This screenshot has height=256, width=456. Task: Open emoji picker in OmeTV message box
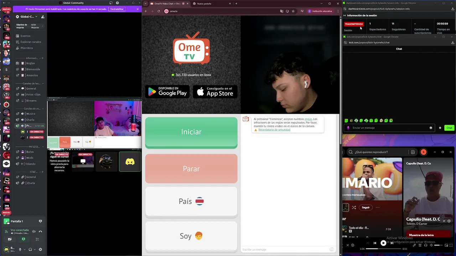pyautogui.click(x=332, y=250)
